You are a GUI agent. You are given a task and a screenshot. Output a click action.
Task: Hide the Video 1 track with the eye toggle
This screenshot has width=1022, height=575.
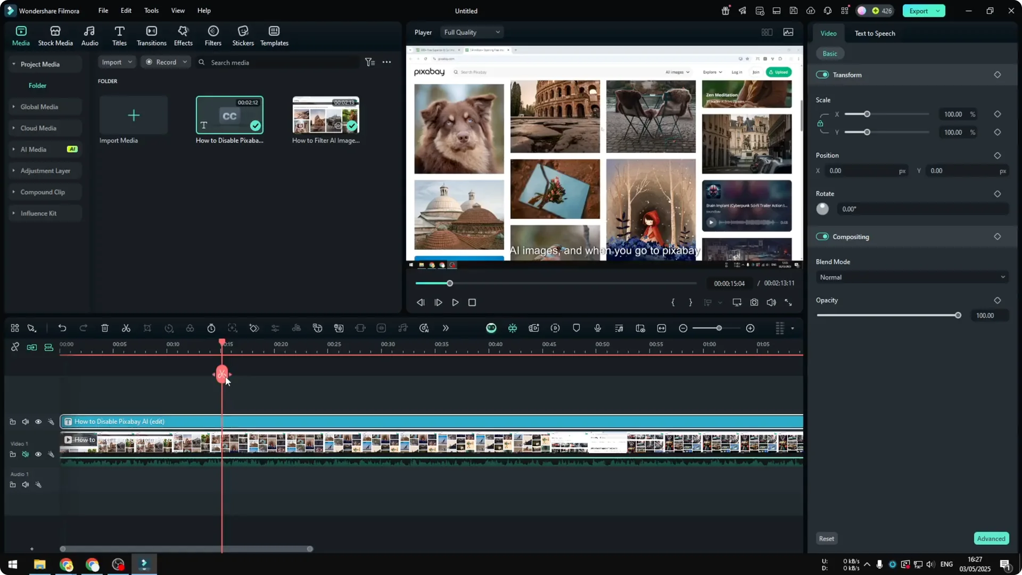[x=38, y=454]
